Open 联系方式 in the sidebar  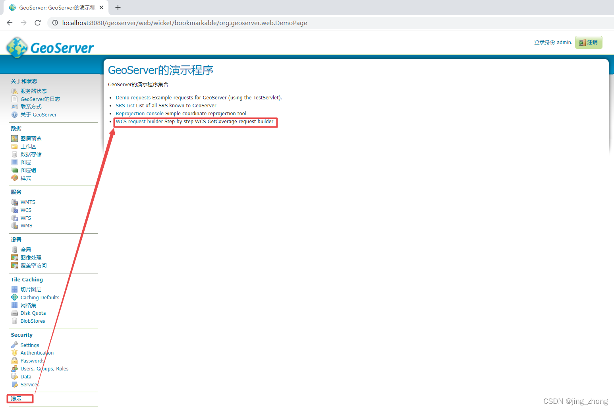[x=31, y=107]
